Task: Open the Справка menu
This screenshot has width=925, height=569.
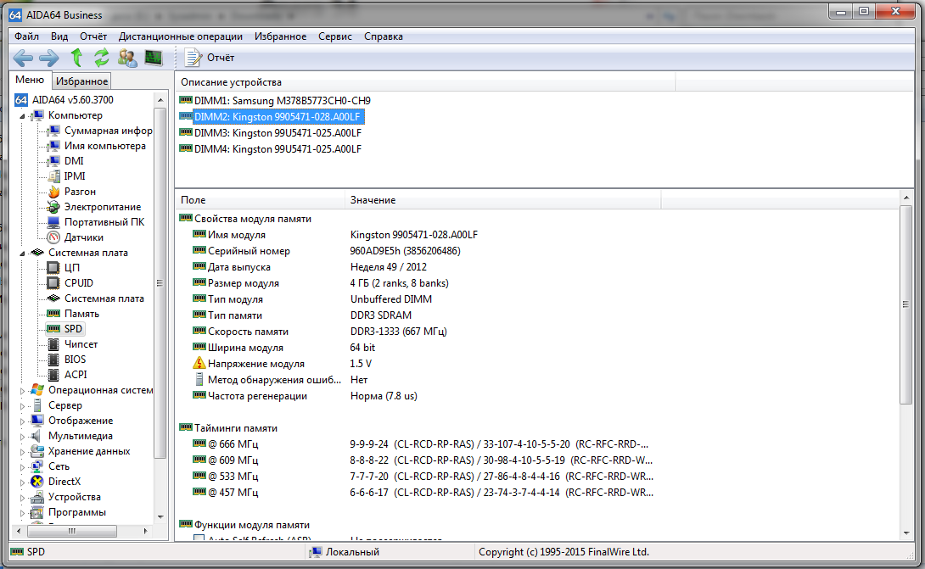Action: coord(384,36)
